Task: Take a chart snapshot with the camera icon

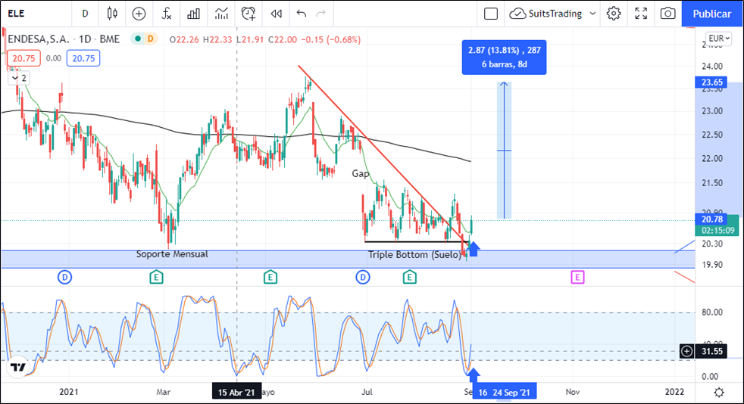Action: pos(667,14)
